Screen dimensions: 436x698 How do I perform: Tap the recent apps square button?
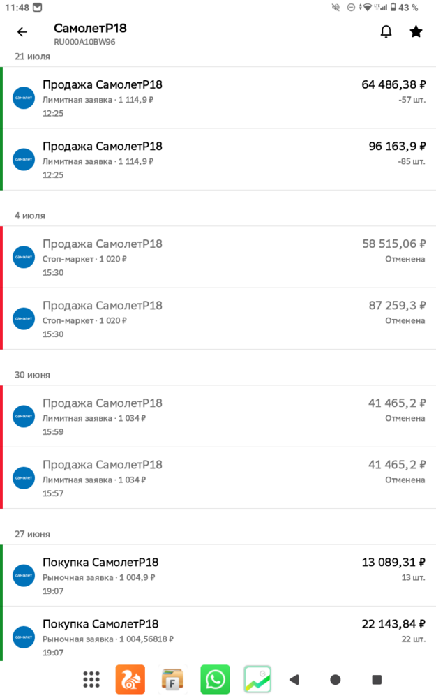377,679
